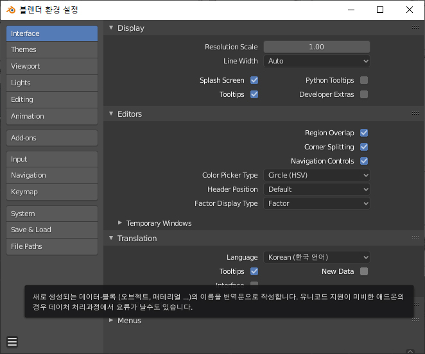
Task: Collapse the Editors section
Action: [x=111, y=114]
